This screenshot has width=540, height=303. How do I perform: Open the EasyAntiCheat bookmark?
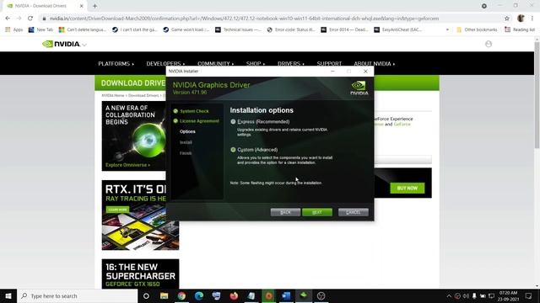(397, 30)
